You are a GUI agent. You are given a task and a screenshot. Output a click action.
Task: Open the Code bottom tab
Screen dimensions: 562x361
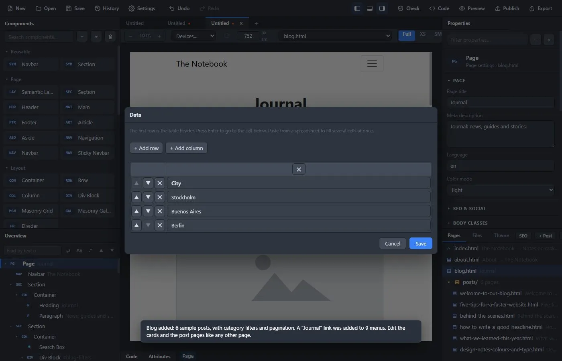tap(132, 356)
